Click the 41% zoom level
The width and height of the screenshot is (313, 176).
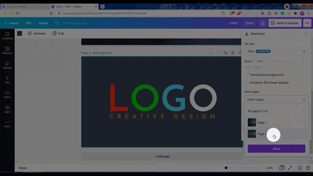point(269,168)
